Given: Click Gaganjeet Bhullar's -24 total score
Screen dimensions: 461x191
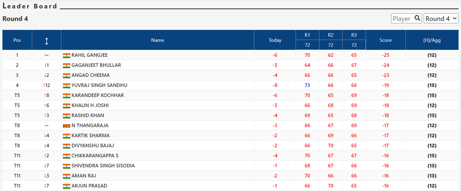Looking at the screenshot, I should [386, 65].
